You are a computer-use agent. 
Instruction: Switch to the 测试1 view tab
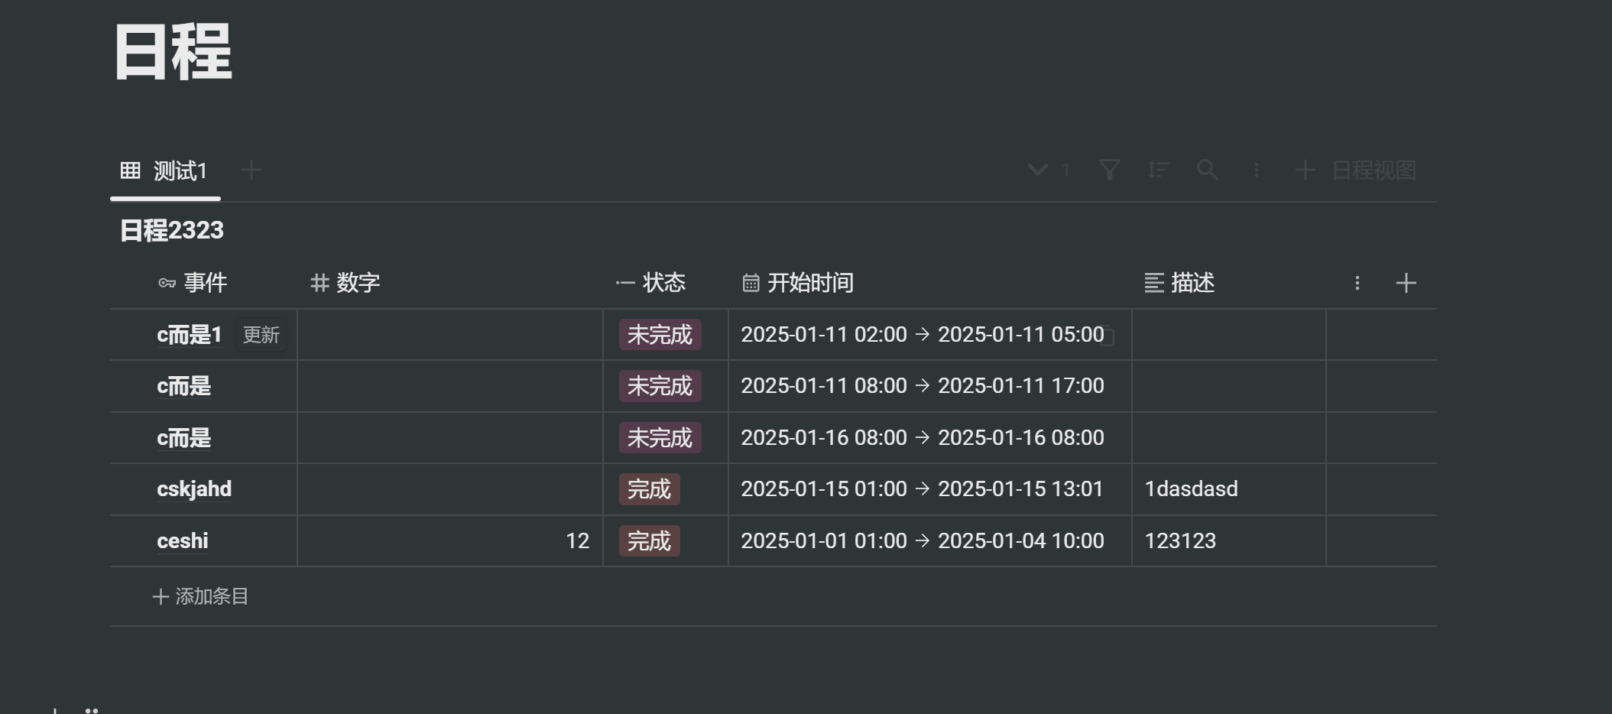[165, 170]
